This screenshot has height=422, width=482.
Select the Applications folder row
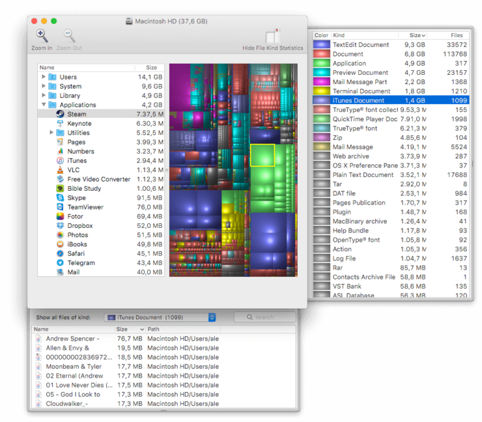(x=101, y=105)
